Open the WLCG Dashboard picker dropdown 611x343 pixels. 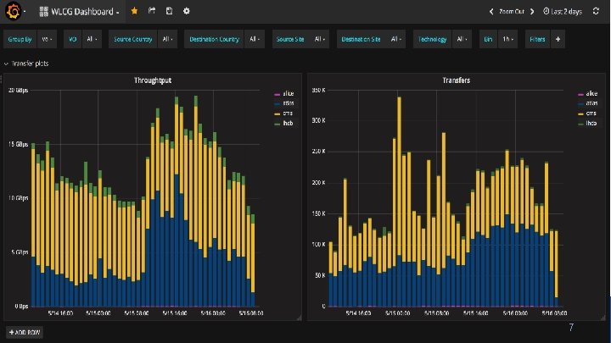[80, 12]
